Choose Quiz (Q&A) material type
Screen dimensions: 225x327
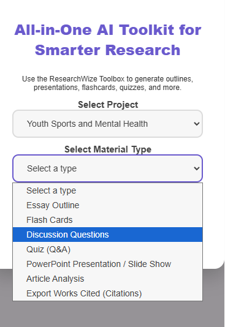click(107, 249)
